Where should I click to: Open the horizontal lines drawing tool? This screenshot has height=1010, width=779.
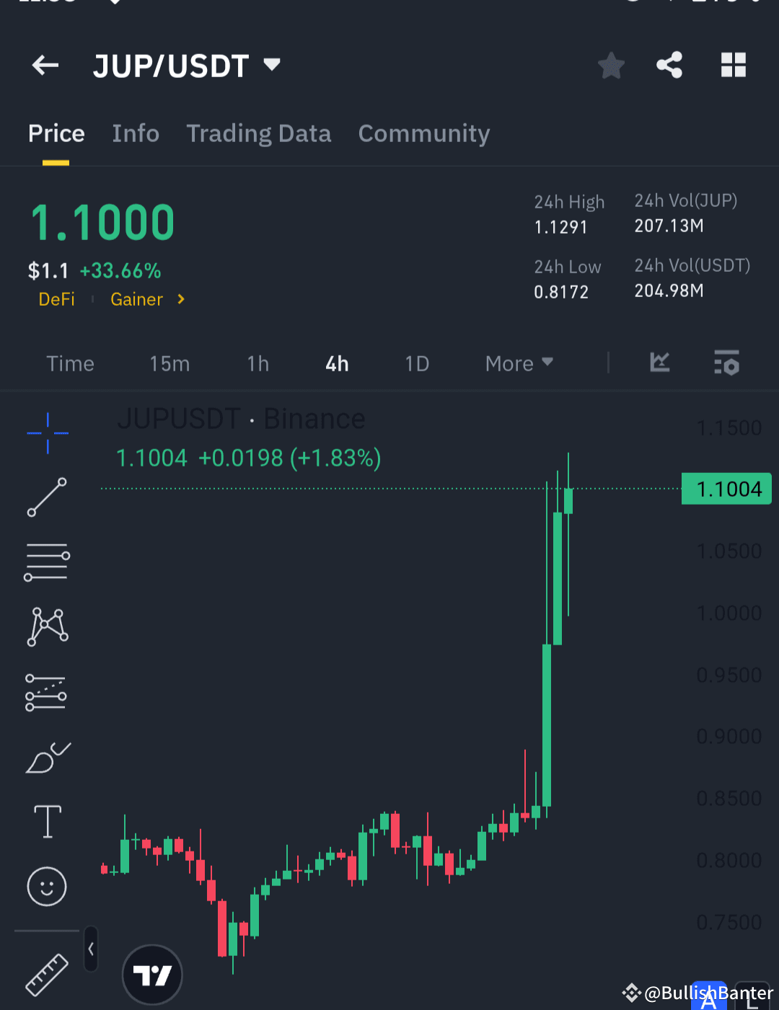pos(47,562)
